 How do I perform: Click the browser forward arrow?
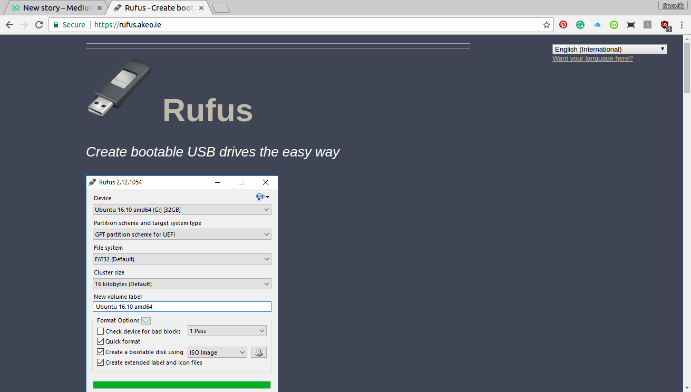coord(24,25)
